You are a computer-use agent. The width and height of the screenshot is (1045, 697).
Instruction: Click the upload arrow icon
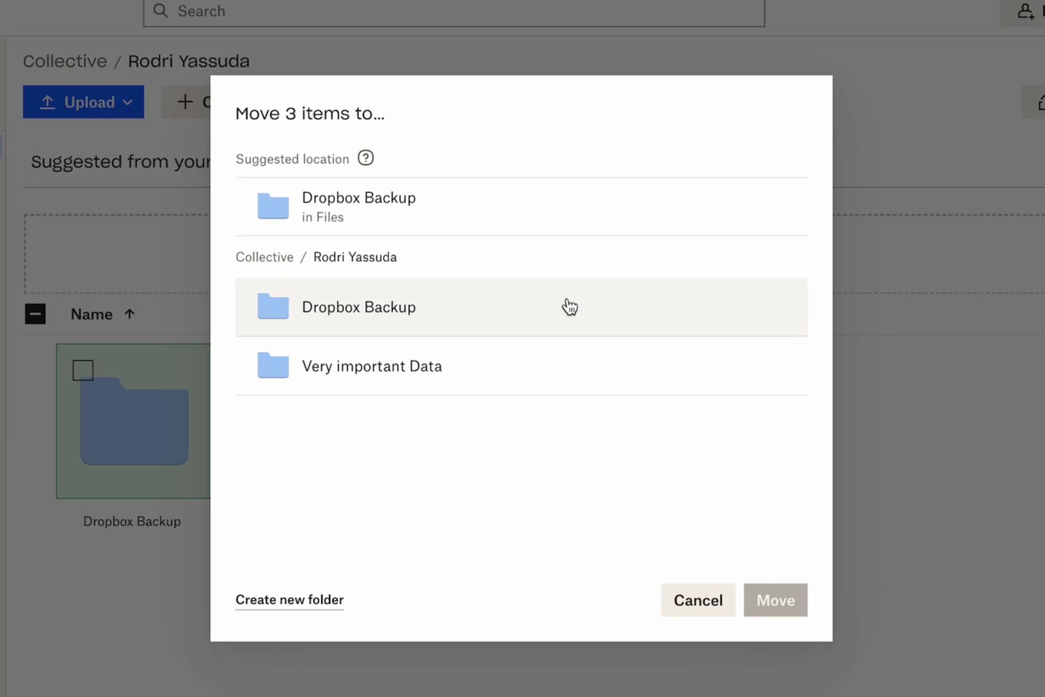[x=47, y=102]
